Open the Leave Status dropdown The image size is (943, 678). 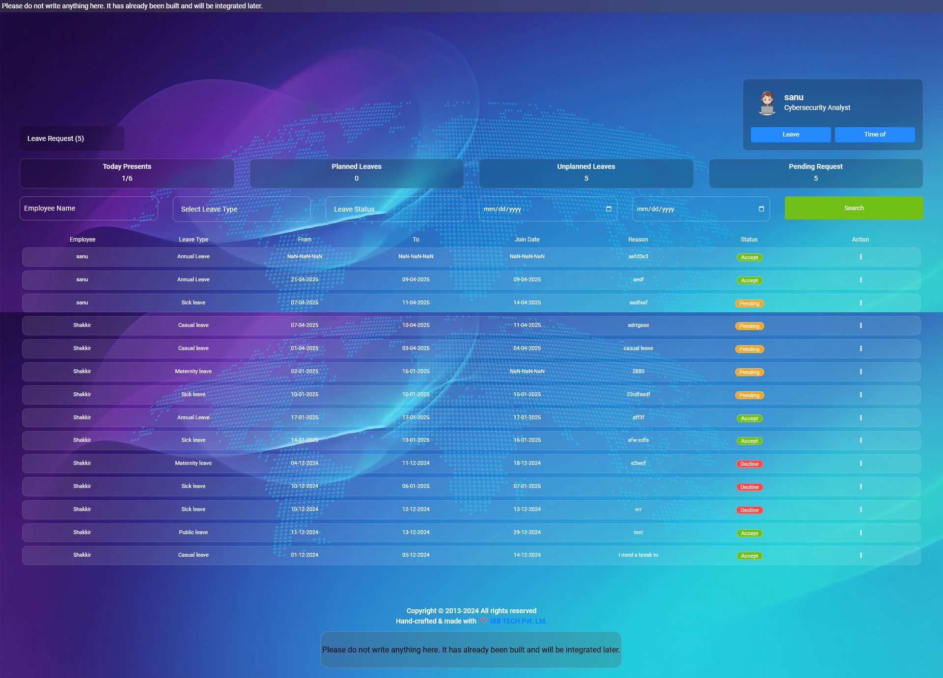point(394,209)
